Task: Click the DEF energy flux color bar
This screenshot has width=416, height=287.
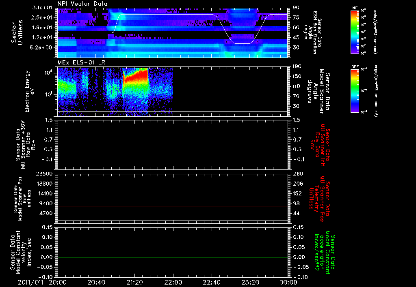Action: pyautogui.click(x=355, y=91)
